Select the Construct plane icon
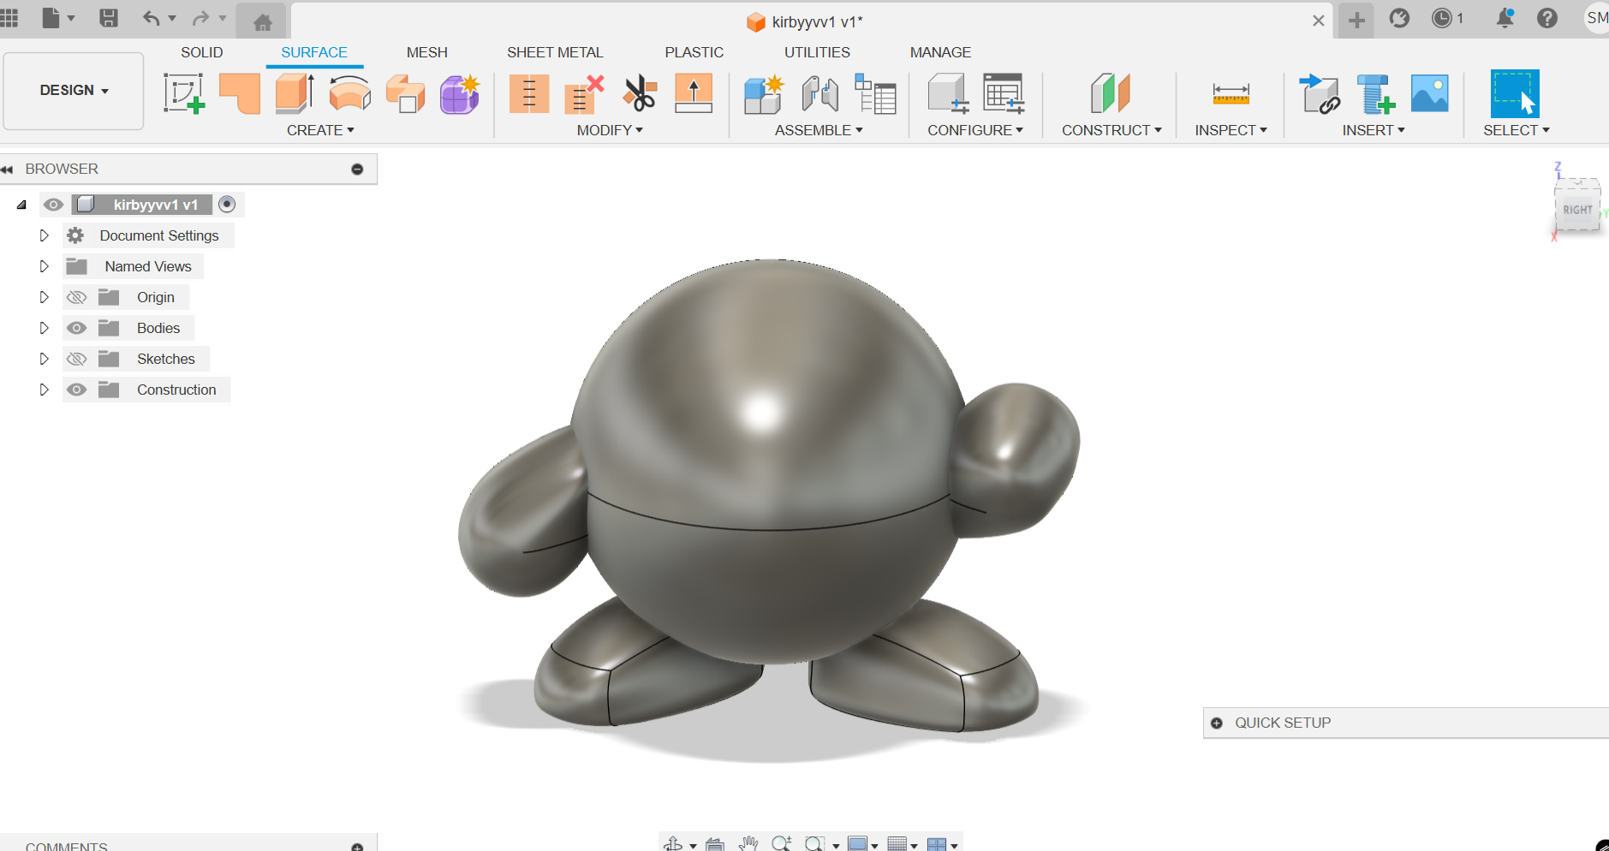The image size is (1609, 851). (1111, 93)
